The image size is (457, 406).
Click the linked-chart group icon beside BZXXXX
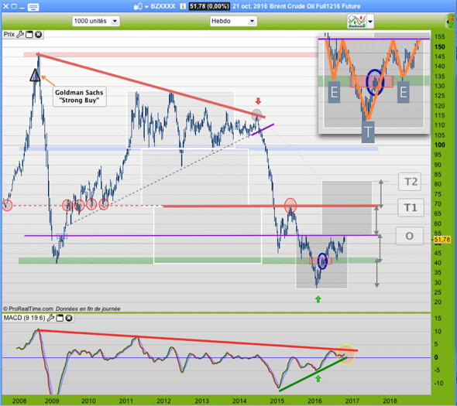(138, 6)
